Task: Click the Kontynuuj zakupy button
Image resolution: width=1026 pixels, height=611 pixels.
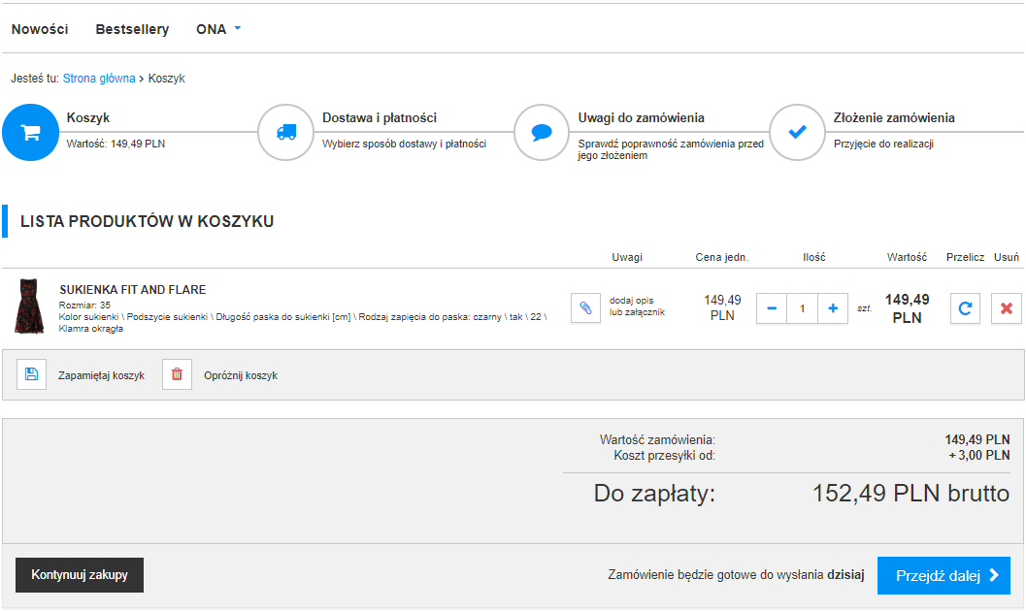Action: (x=80, y=575)
